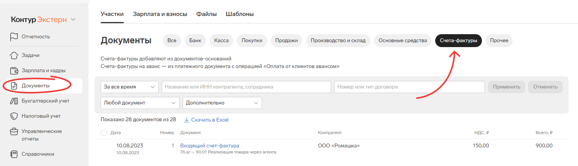Expand the Контур Экстерн product switcher
This screenshot has height=166, width=578.
[x=73, y=19]
